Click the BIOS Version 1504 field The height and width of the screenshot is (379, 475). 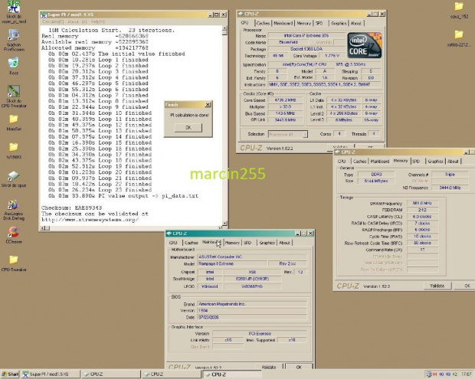pyautogui.click(x=252, y=311)
